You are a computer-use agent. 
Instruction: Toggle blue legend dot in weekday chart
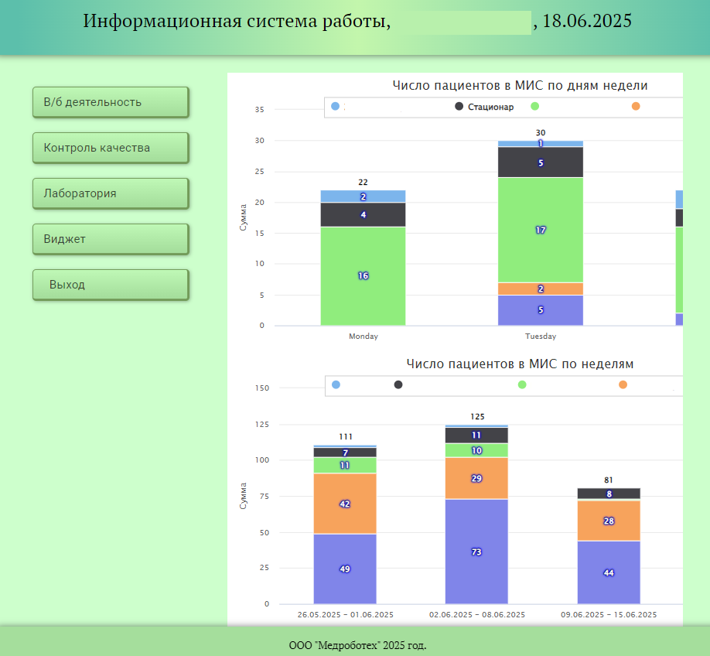[335, 106]
